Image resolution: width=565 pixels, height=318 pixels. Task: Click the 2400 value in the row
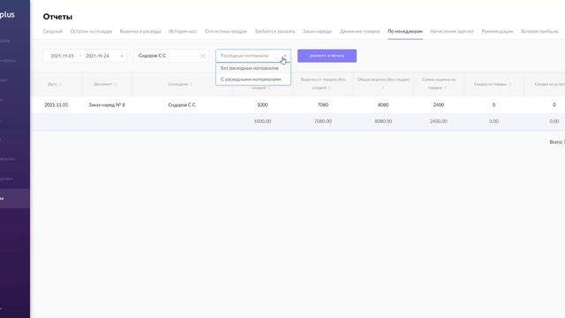tap(439, 105)
